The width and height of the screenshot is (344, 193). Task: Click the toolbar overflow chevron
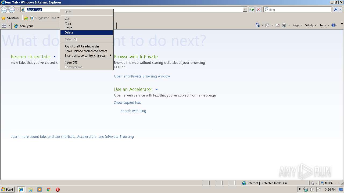click(x=342, y=24)
